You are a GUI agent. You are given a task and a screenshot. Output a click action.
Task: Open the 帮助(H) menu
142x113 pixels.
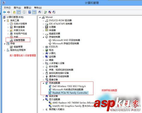tap(38, 8)
